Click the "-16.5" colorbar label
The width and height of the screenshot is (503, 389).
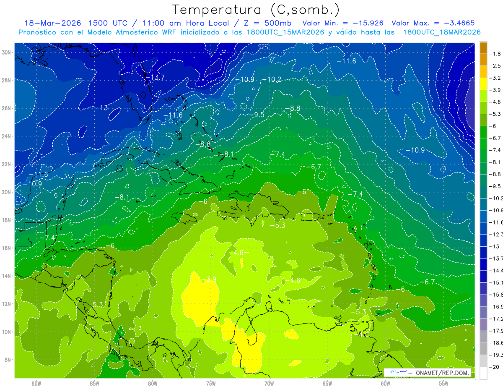pos(497,307)
